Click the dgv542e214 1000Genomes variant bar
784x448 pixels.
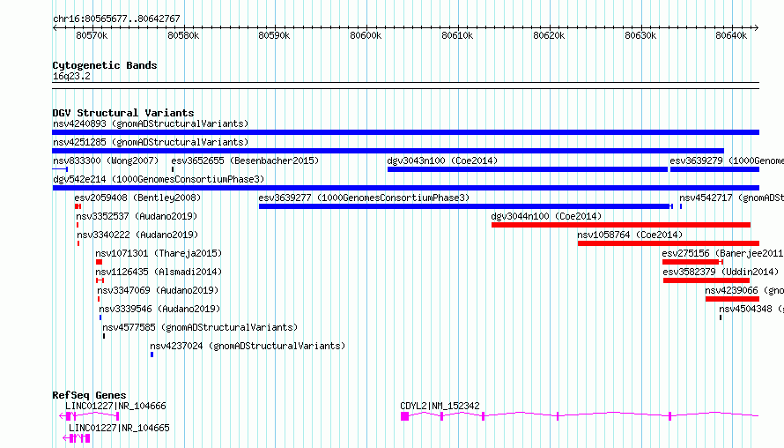[x=405, y=188]
